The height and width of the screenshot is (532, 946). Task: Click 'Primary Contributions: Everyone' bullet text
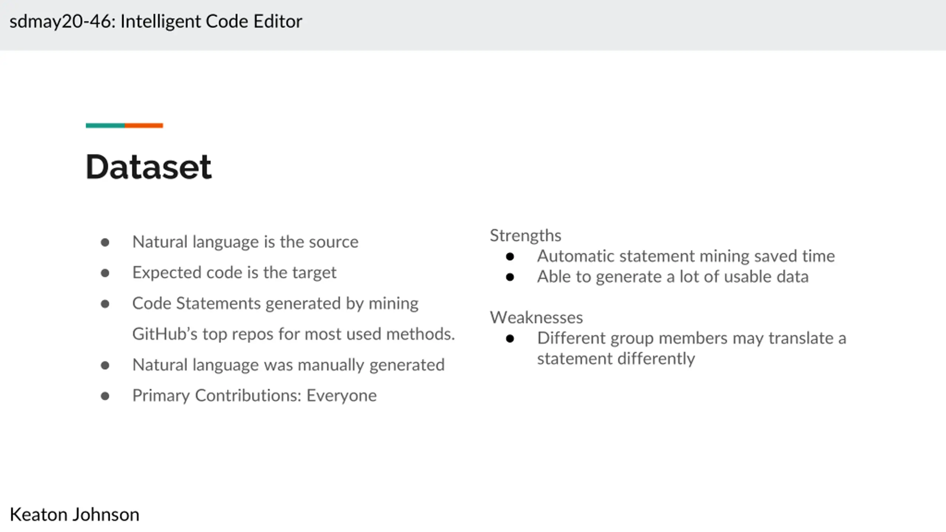254,396
